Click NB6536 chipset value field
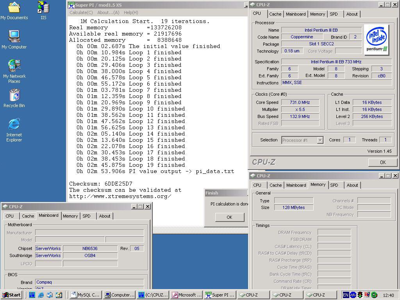This screenshot has height=300, width=400. pos(90,248)
